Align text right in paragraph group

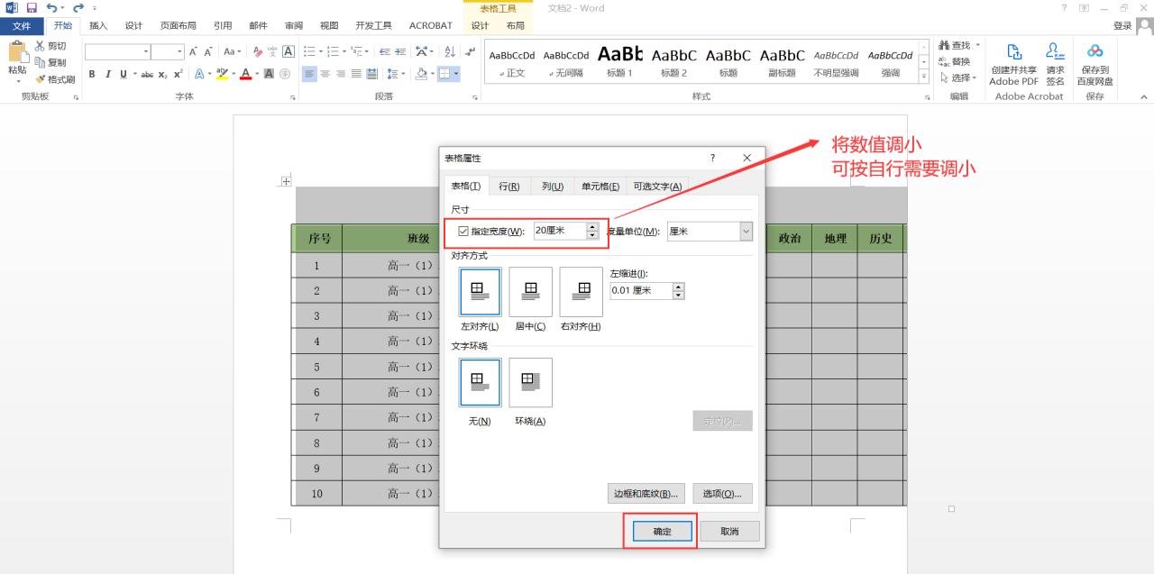(341, 74)
